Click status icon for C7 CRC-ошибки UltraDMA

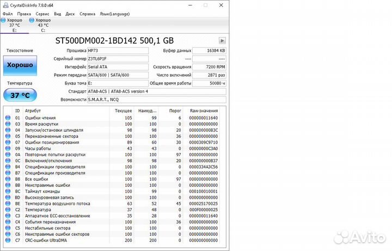pos(8,240)
